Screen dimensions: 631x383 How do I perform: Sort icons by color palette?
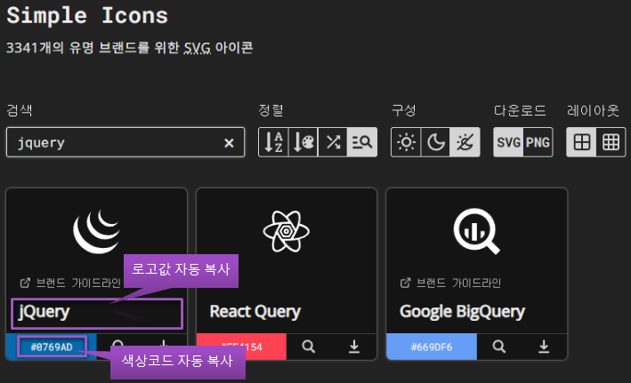coord(303,142)
